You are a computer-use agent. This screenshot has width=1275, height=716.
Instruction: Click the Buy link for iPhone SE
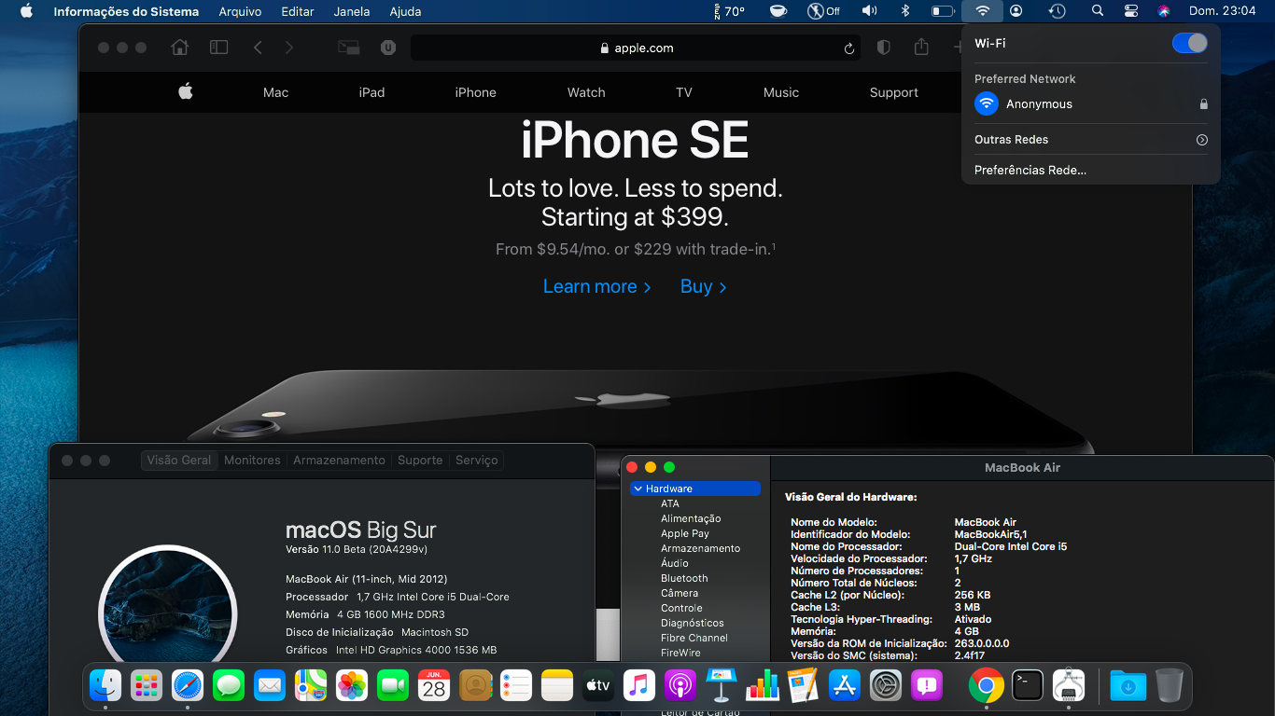click(704, 286)
